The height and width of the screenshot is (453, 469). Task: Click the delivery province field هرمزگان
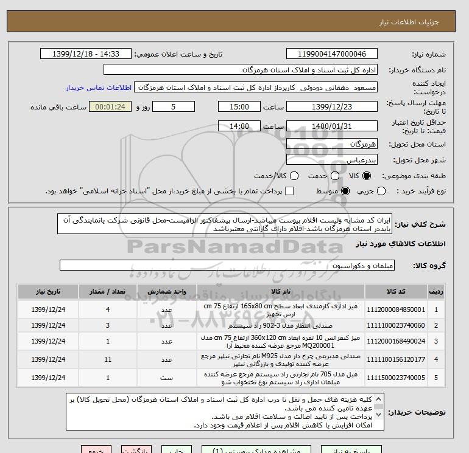pos(332,144)
